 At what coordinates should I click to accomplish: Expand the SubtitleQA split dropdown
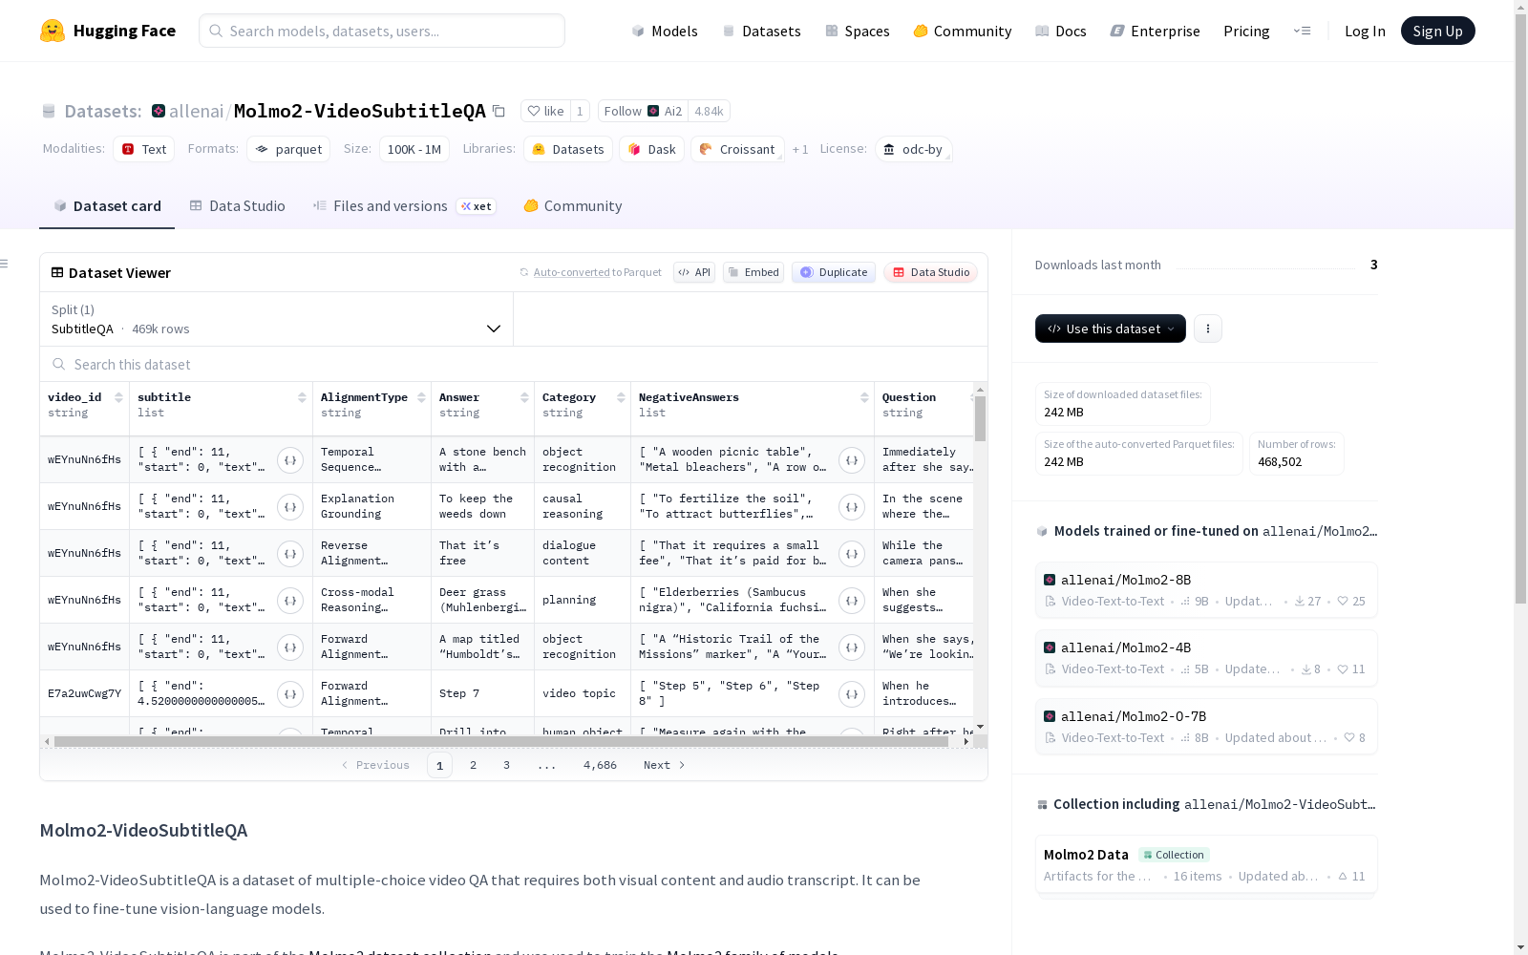(x=276, y=319)
